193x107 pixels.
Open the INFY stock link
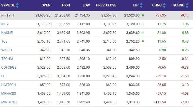click(x=5, y=24)
